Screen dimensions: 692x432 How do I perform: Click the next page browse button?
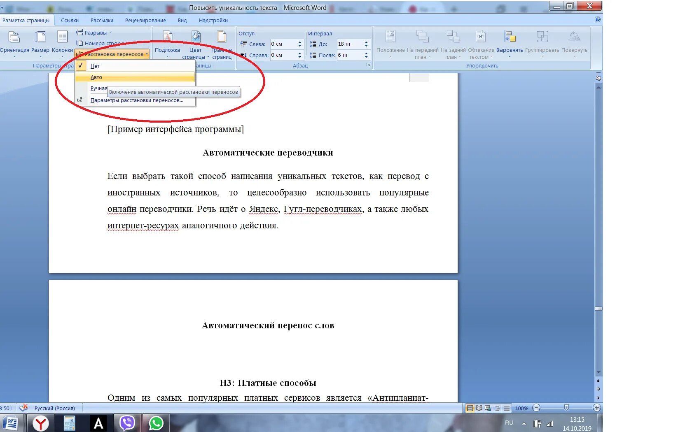point(598,398)
